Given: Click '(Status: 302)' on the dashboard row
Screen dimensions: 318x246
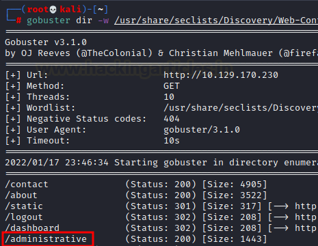Looking at the screenshot, I should pos(161,228).
